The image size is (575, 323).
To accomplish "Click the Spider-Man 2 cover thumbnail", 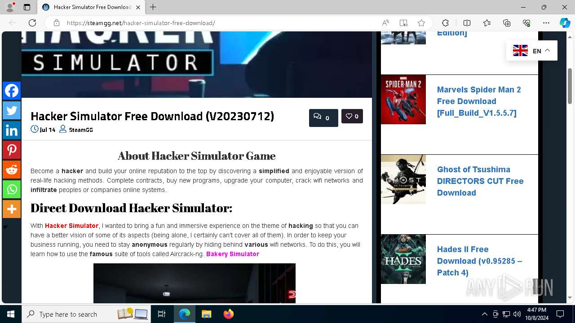I will (x=403, y=100).
